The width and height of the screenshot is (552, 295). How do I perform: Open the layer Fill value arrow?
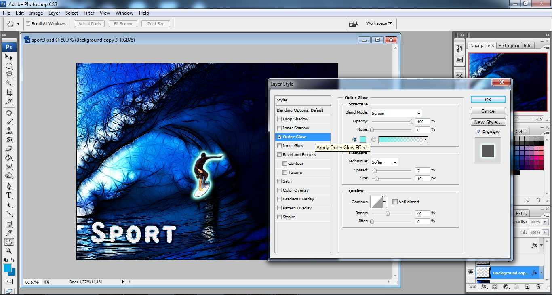click(x=545, y=232)
